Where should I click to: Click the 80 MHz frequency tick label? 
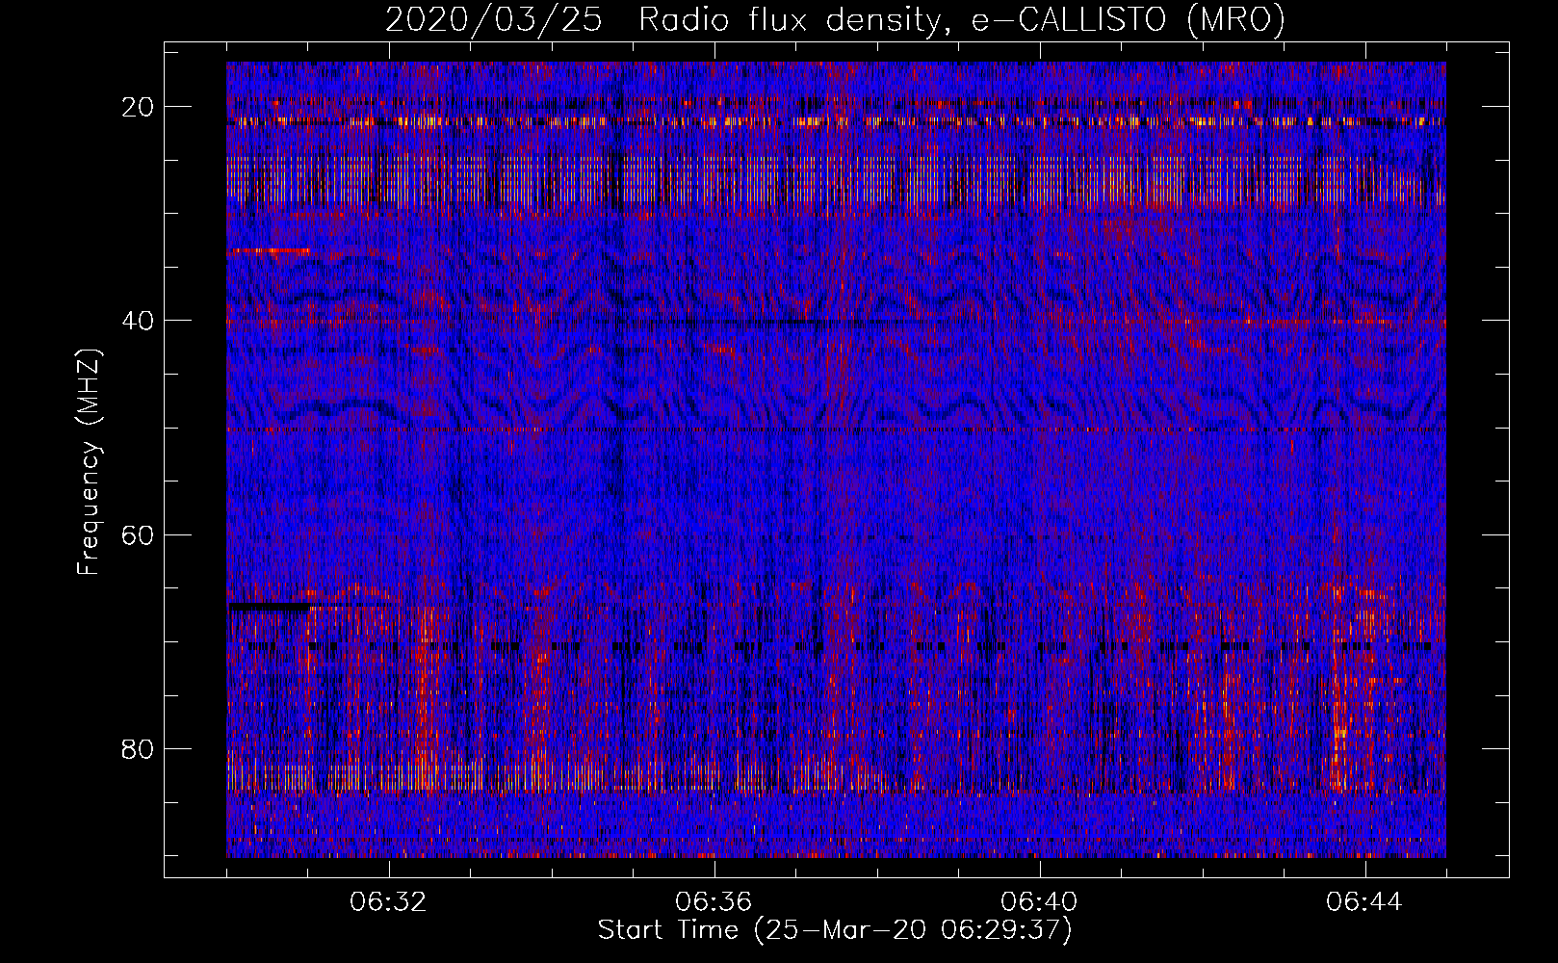[137, 748]
